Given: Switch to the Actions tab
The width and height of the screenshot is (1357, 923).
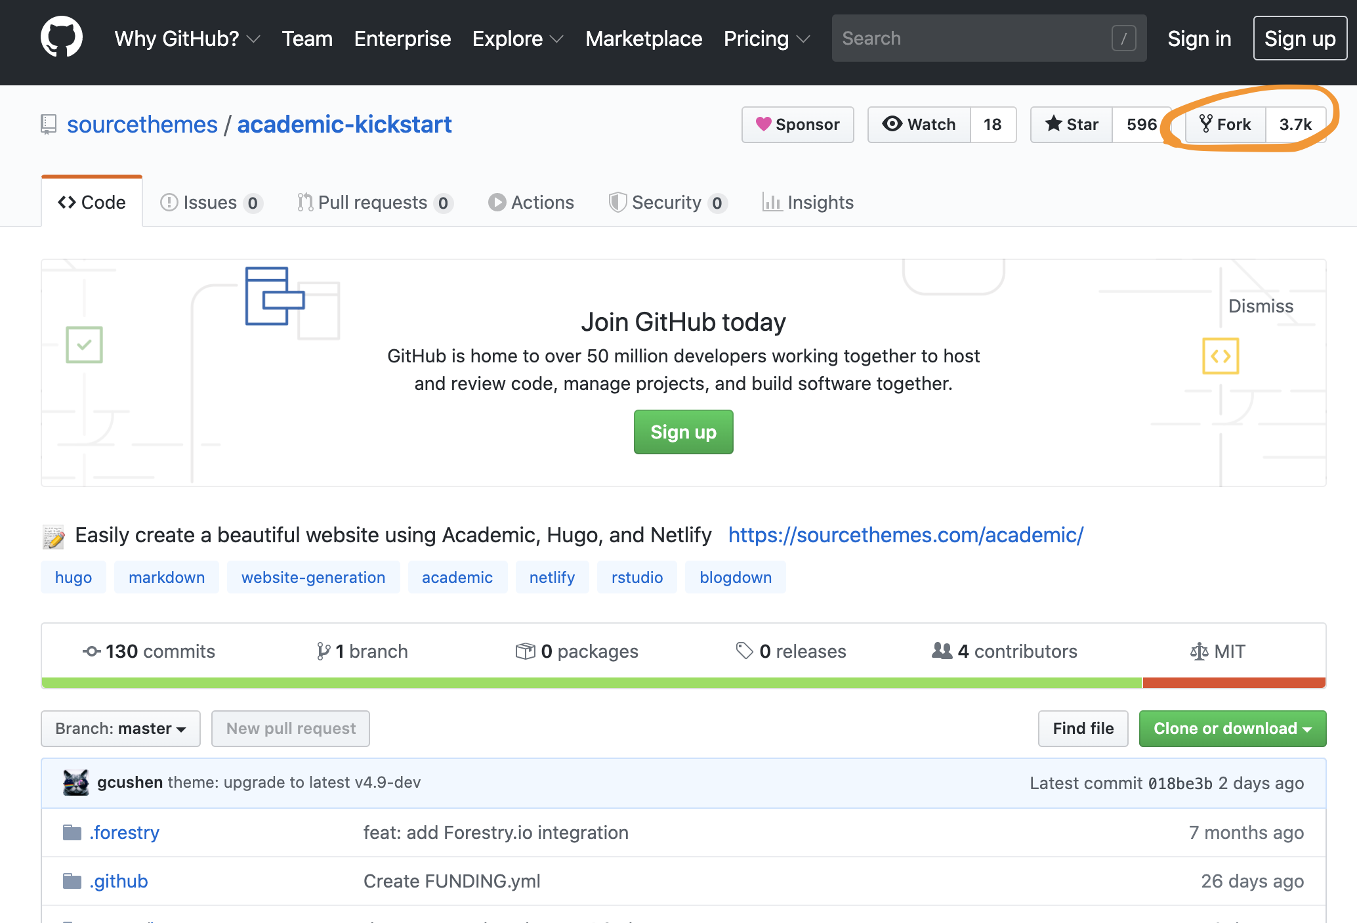Looking at the screenshot, I should point(531,202).
